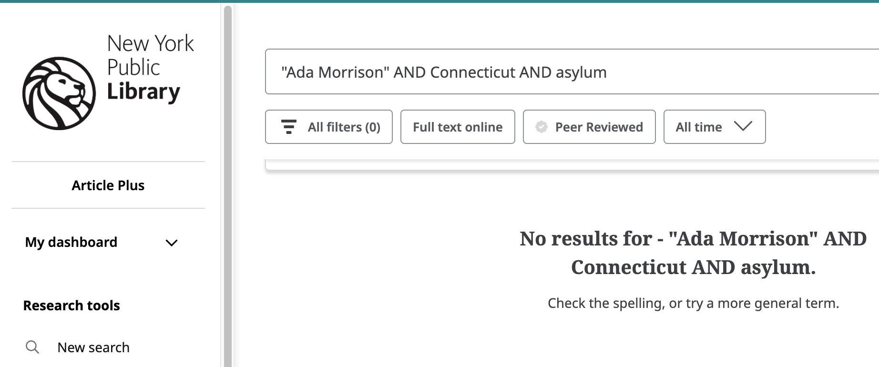This screenshot has width=879, height=367.
Task: Toggle the Full text online filter
Action: [458, 127]
